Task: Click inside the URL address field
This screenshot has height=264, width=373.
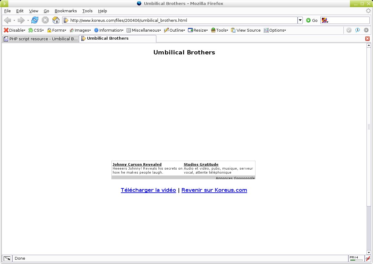Action: (x=180, y=20)
